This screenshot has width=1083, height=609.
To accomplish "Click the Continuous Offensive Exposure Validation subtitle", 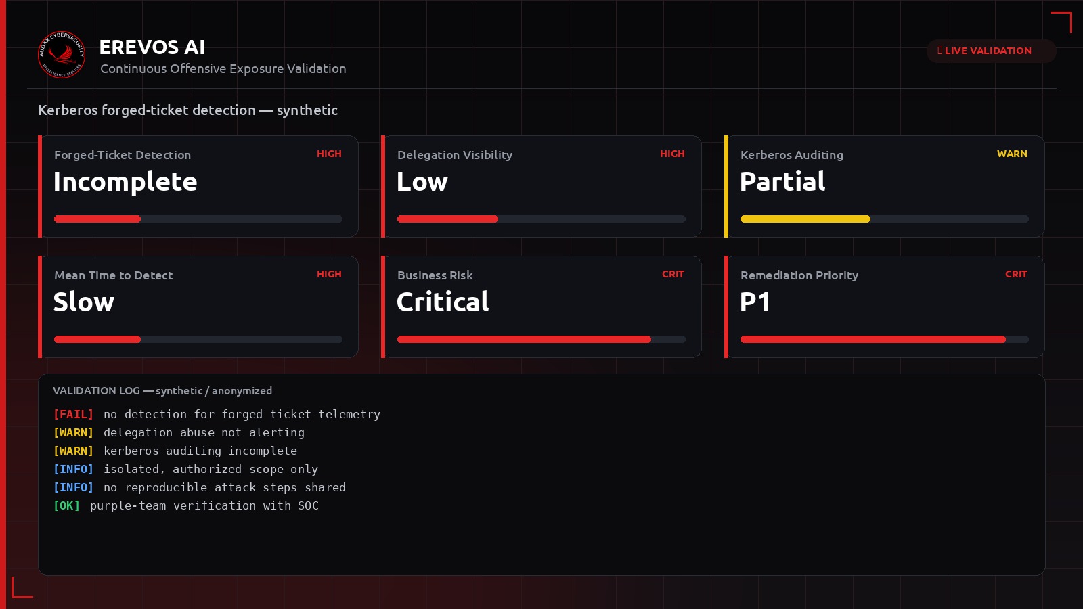I will (x=223, y=68).
